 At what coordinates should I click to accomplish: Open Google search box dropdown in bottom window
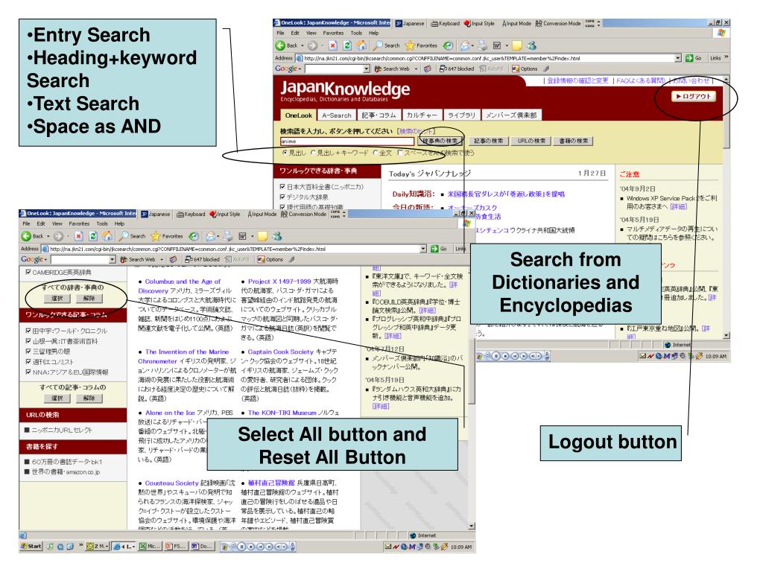pyautogui.click(x=113, y=260)
